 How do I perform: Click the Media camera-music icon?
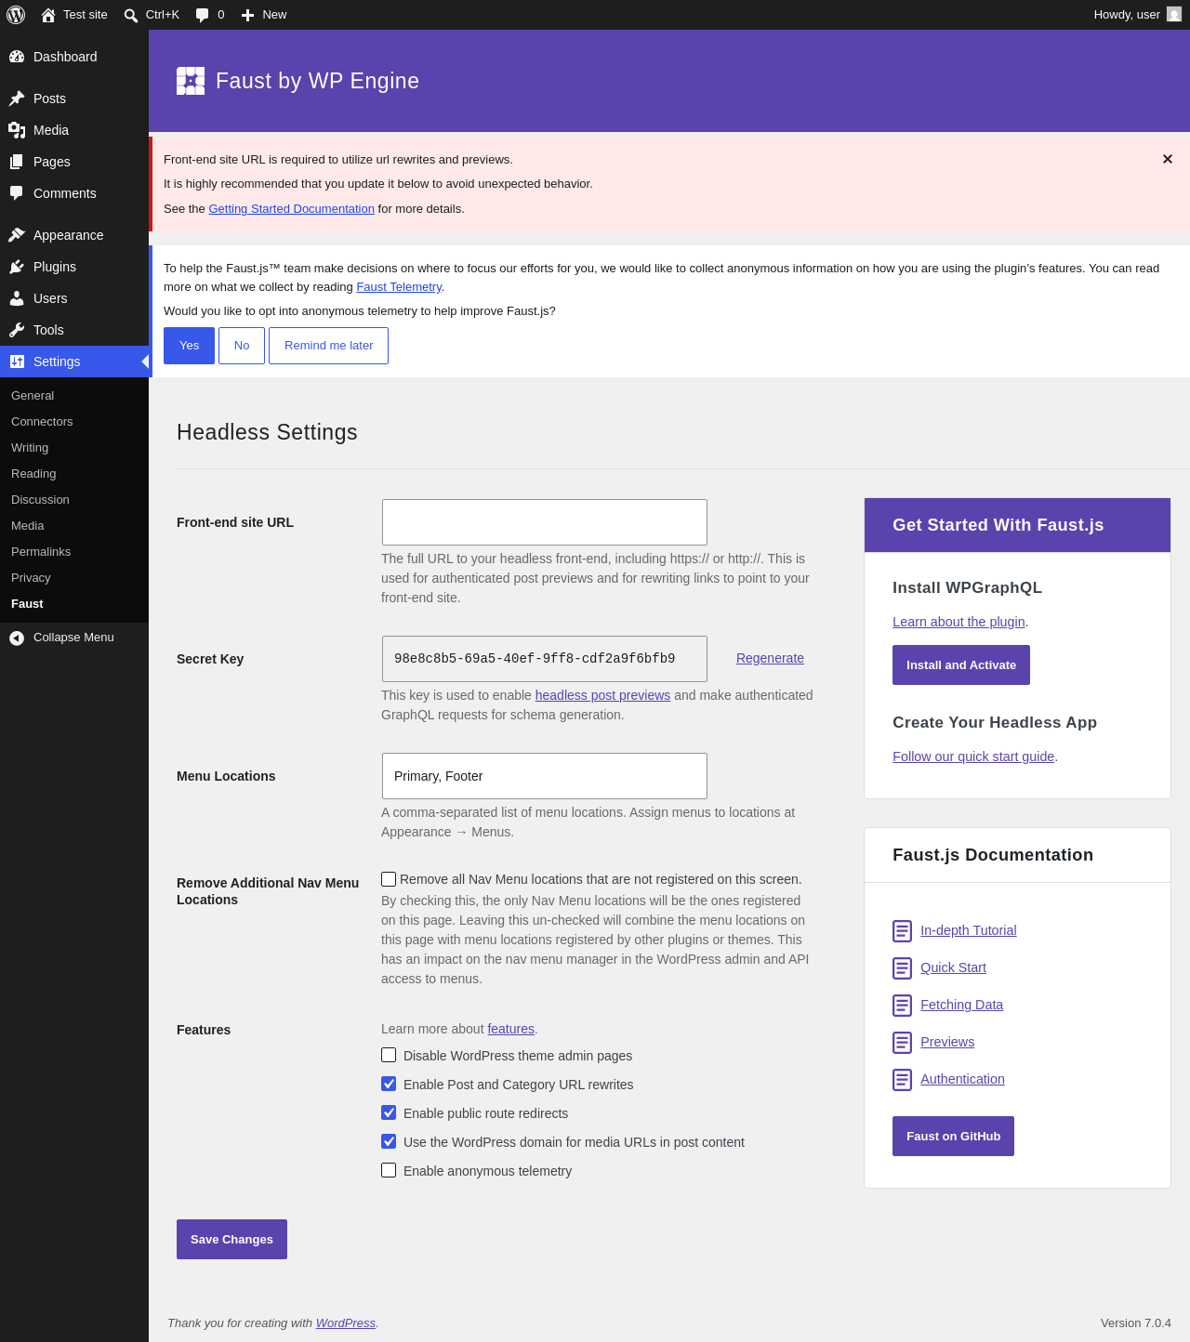pyautogui.click(x=17, y=130)
